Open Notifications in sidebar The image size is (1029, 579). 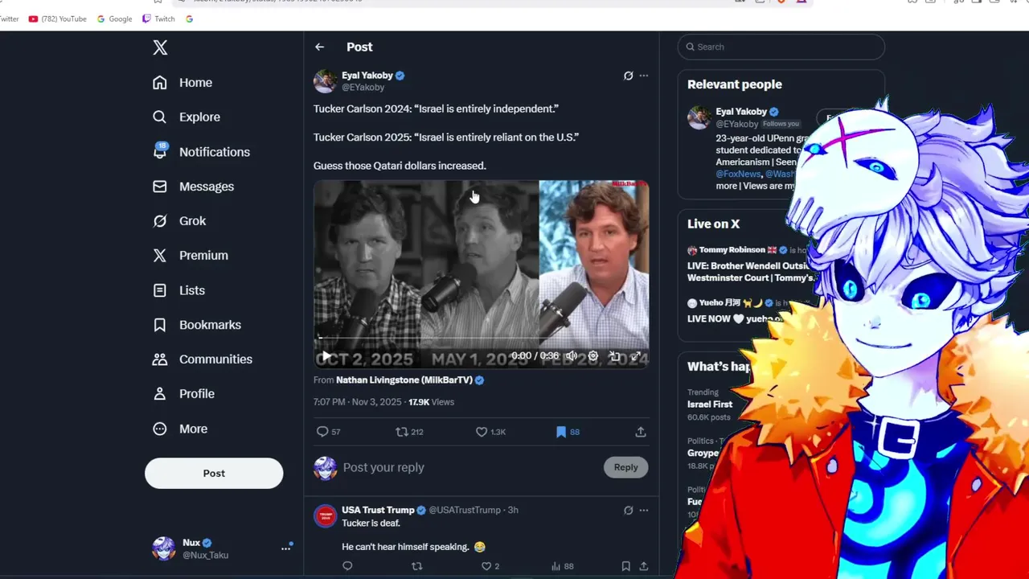tap(201, 152)
